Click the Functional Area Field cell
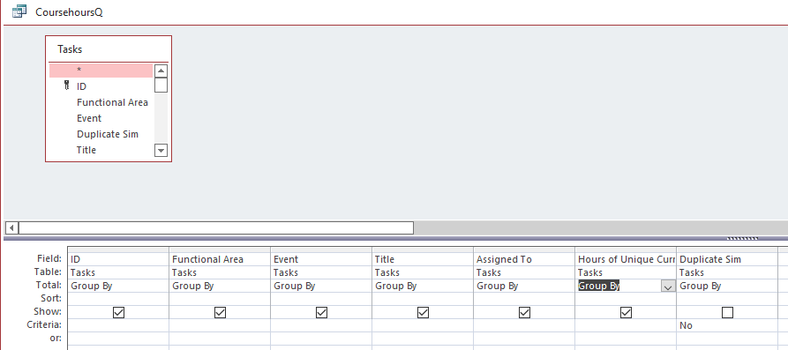Image resolution: width=788 pixels, height=350 pixels. (220, 259)
